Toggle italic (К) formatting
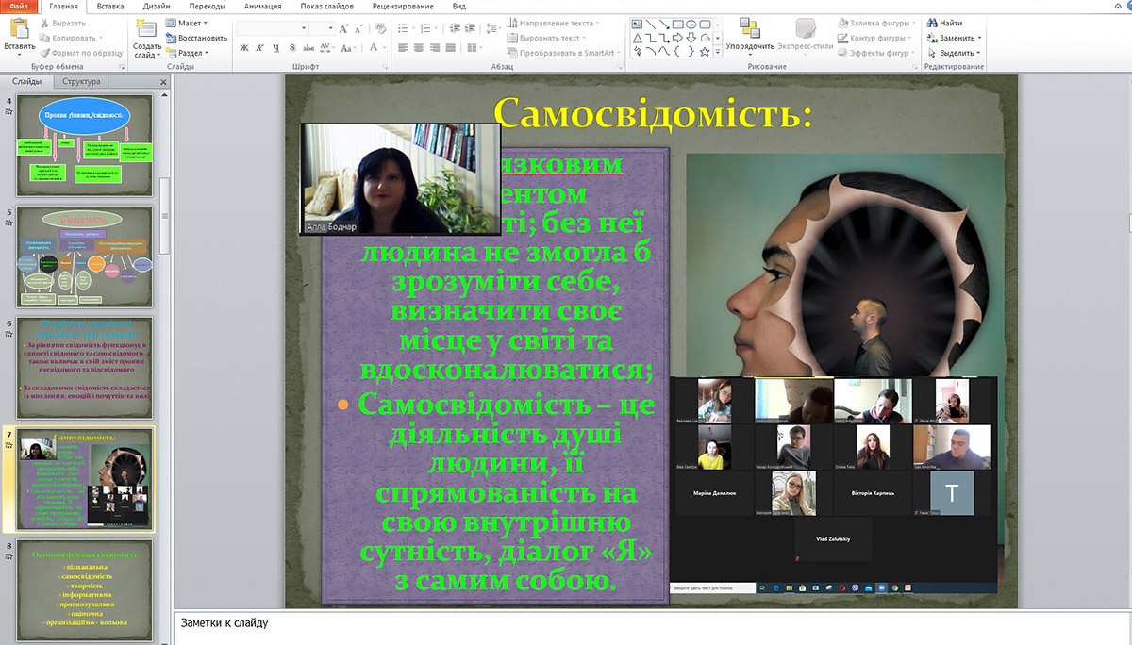Image resolution: width=1132 pixels, height=645 pixels. pos(258,47)
